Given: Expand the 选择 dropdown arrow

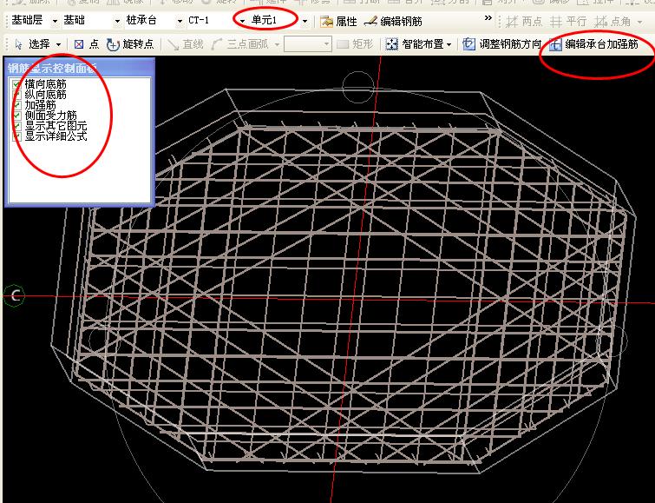Looking at the screenshot, I should click(58, 44).
